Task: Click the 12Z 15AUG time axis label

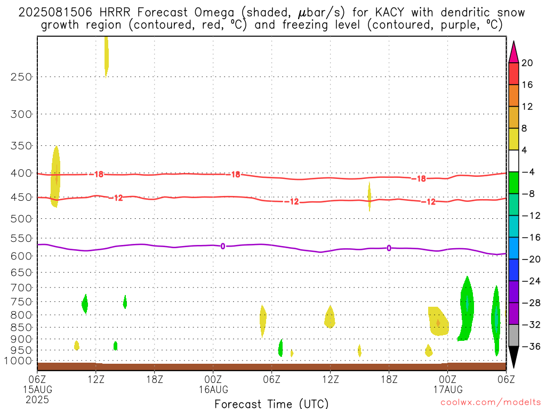Action: point(96,379)
